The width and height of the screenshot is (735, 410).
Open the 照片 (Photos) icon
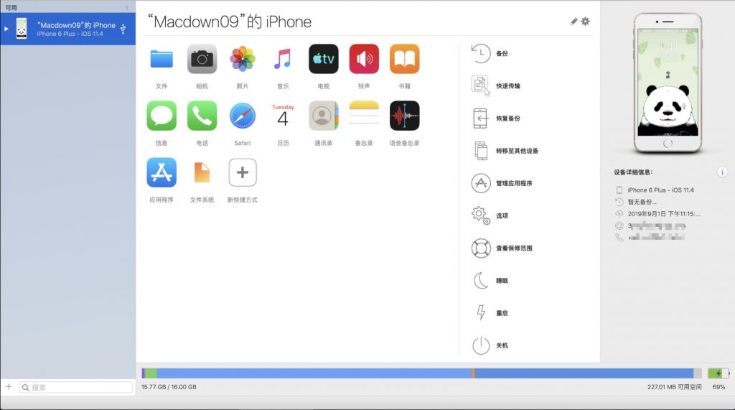point(243,59)
